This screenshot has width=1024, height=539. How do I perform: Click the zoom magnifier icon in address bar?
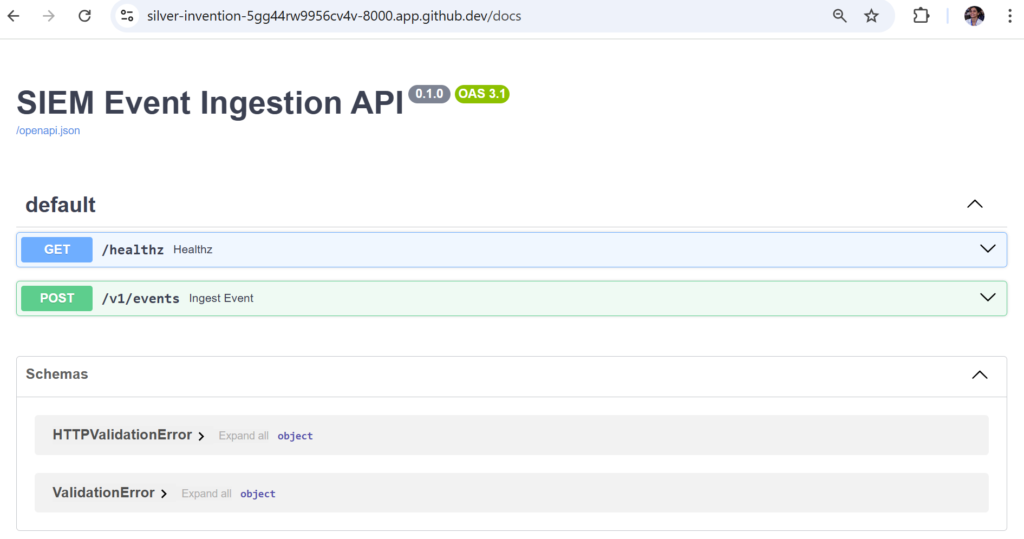(x=840, y=16)
